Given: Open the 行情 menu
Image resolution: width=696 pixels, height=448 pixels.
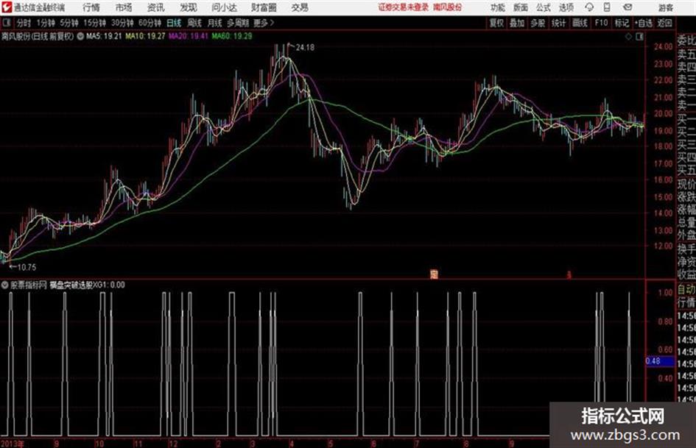Looking at the screenshot, I should [91, 7].
